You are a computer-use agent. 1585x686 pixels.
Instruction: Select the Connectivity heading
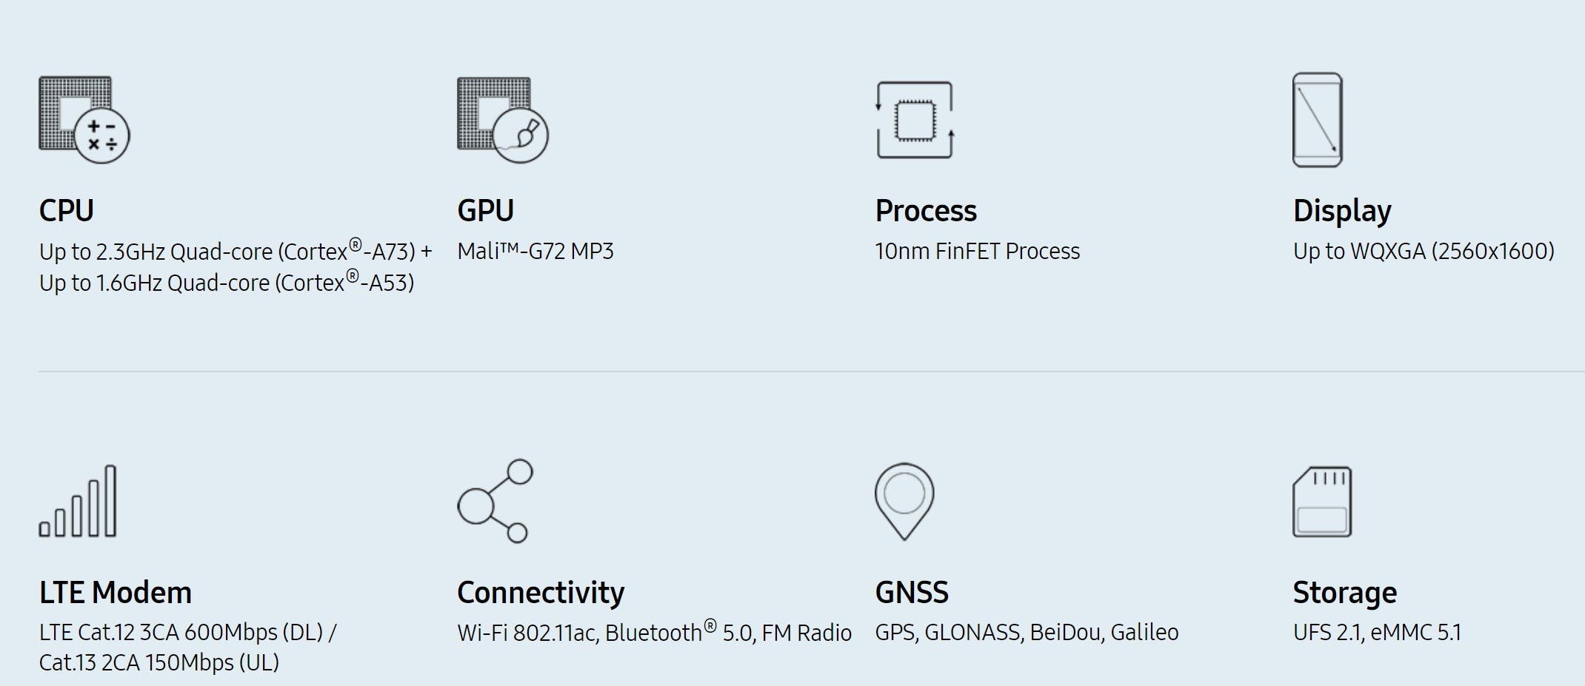(541, 593)
